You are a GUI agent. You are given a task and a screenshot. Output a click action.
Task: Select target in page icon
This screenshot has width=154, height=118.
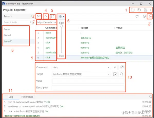click(x=115, y=74)
